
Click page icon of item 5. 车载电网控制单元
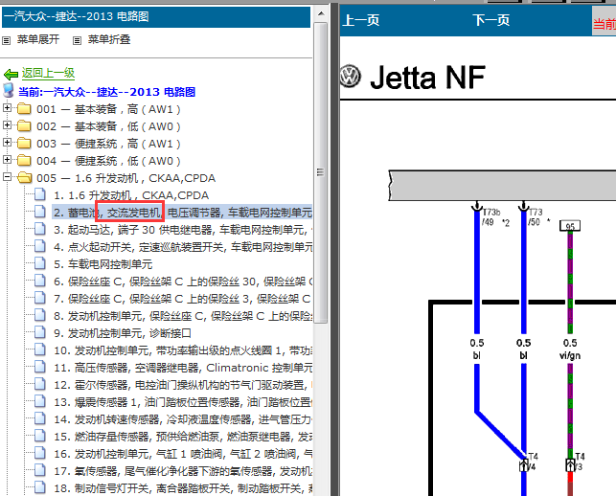(x=39, y=263)
